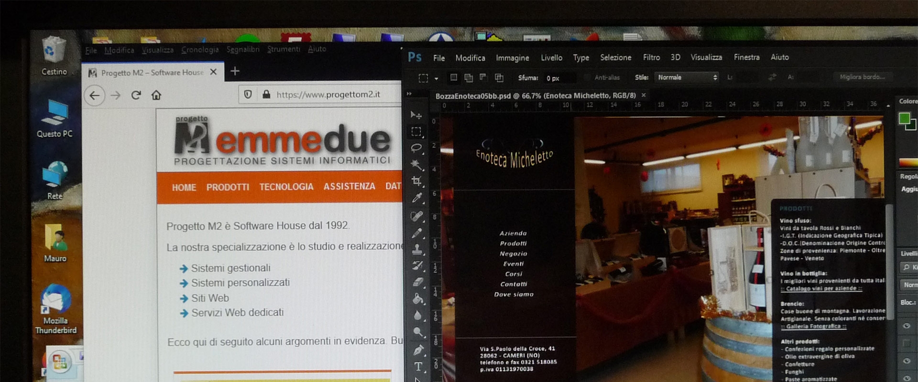Screen dimensions: 918x382
Task: Select the Lasso tool
Action: 416,148
